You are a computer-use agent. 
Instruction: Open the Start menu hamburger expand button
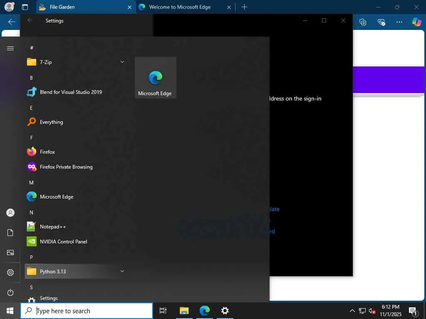(x=10, y=48)
